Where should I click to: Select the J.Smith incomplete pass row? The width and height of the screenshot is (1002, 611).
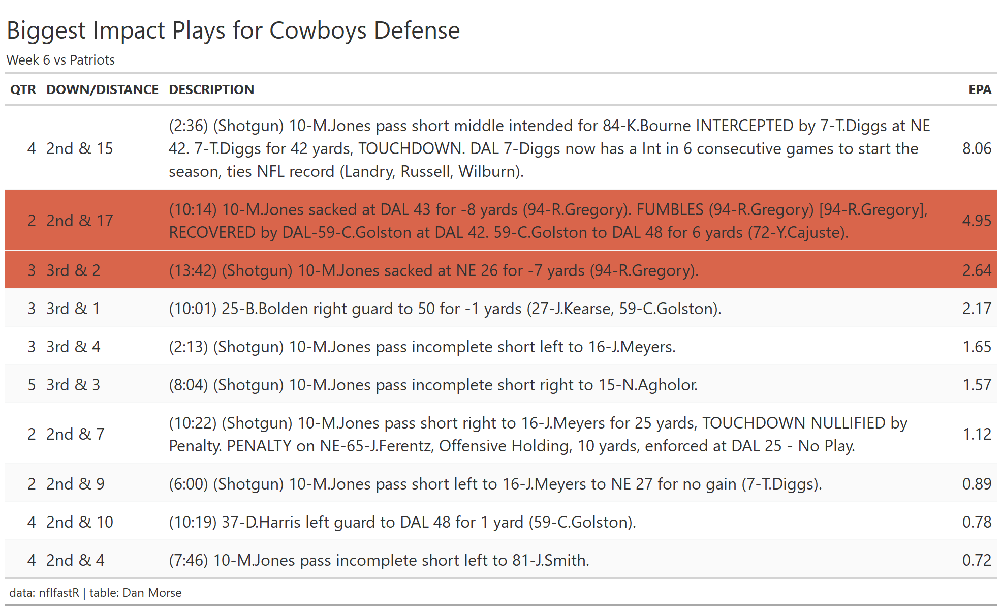pyautogui.click(x=501, y=560)
